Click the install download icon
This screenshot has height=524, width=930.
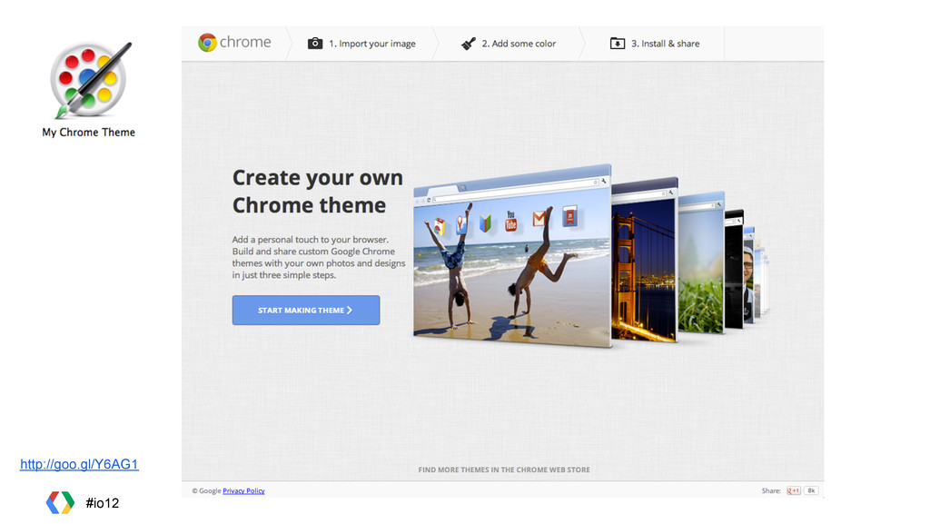pyautogui.click(x=618, y=44)
